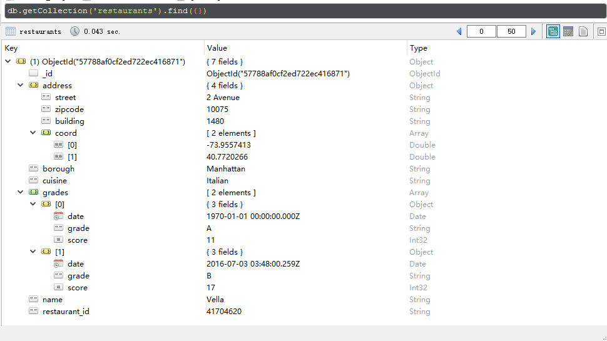The width and height of the screenshot is (607, 341).
Task: Click the calendar icon of 1970 date
Action: (58, 216)
